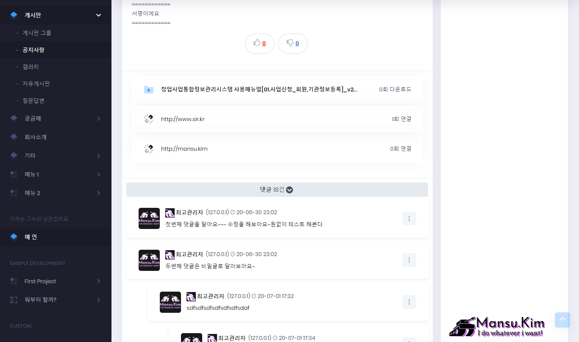The height and width of the screenshot is (342, 579).
Task: Toggle the 댓글 18건 comments section
Action: [x=277, y=190]
